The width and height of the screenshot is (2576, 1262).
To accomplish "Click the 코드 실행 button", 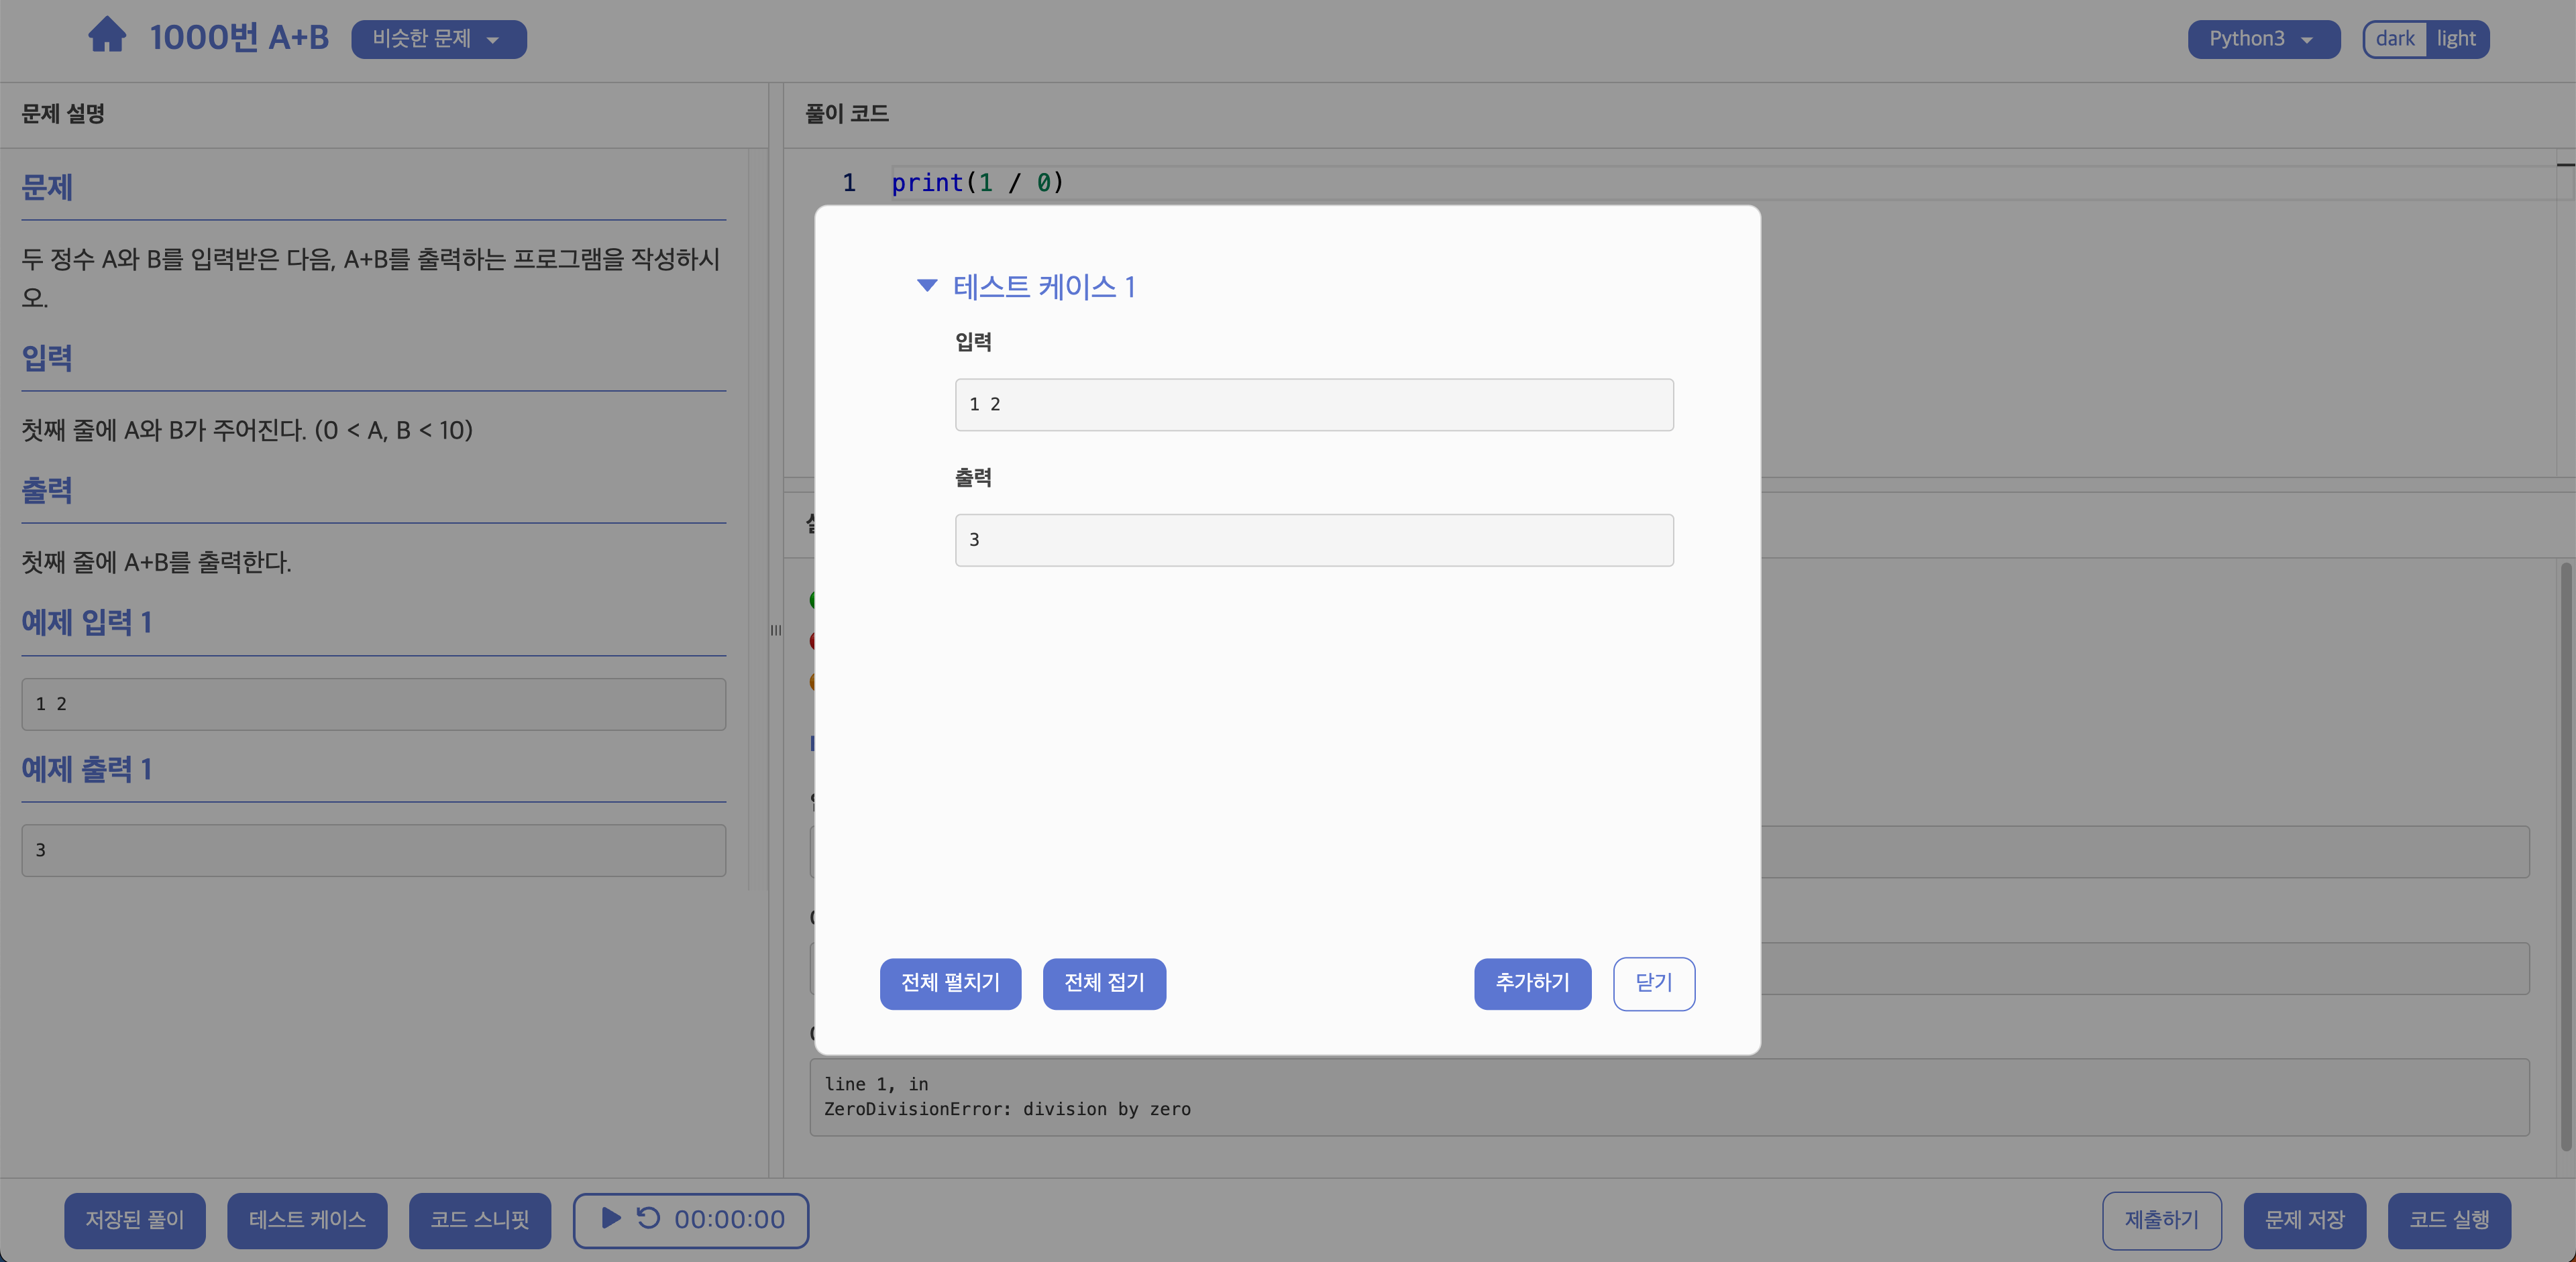I will 2448,1220.
